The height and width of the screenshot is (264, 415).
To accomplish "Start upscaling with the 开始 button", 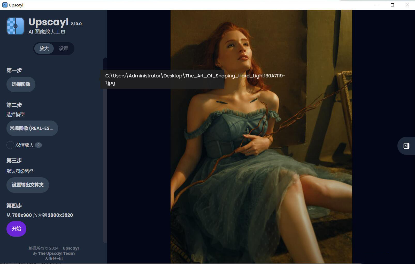I will (x=16, y=229).
